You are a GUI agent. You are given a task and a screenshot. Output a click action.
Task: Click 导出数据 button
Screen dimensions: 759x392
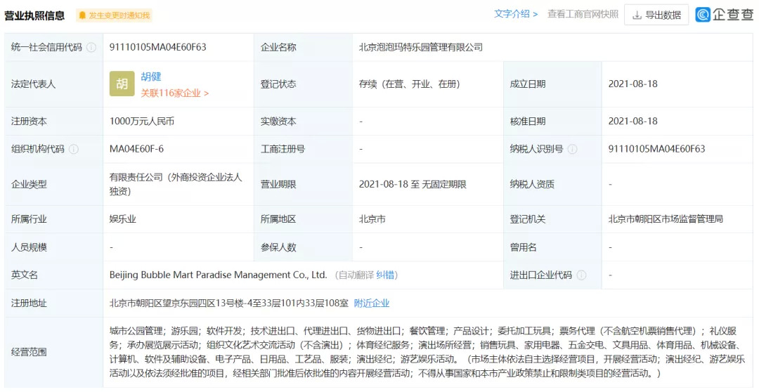tap(656, 15)
